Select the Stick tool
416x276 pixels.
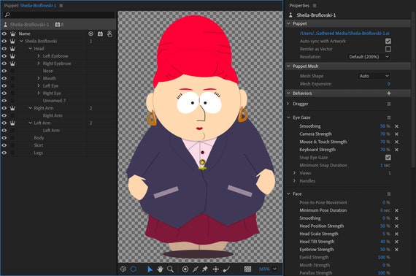(x=196, y=269)
